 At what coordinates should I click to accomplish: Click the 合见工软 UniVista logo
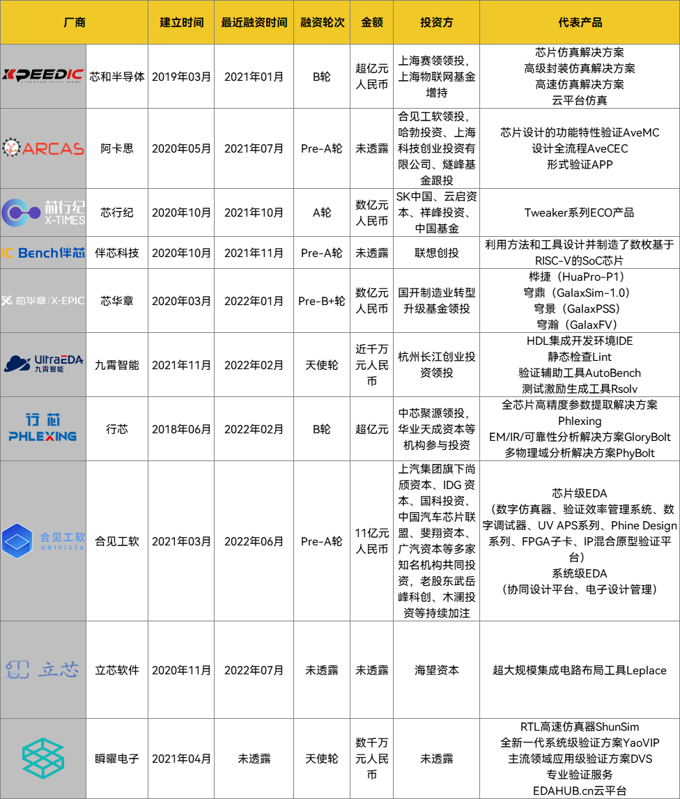[x=43, y=541]
